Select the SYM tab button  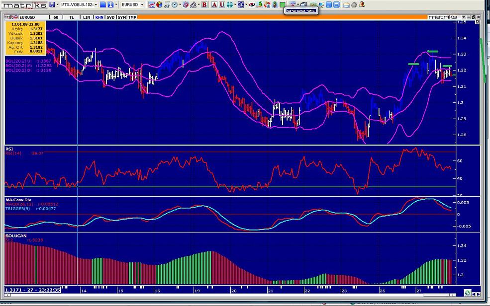[122, 17]
